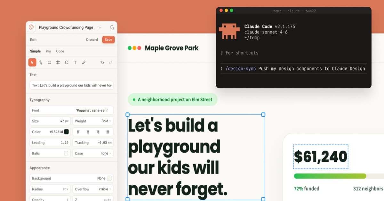Image resolution: width=384 pixels, height=201 pixels.
Task: Click top-left resize handle of headline selection
Action: [127, 115]
